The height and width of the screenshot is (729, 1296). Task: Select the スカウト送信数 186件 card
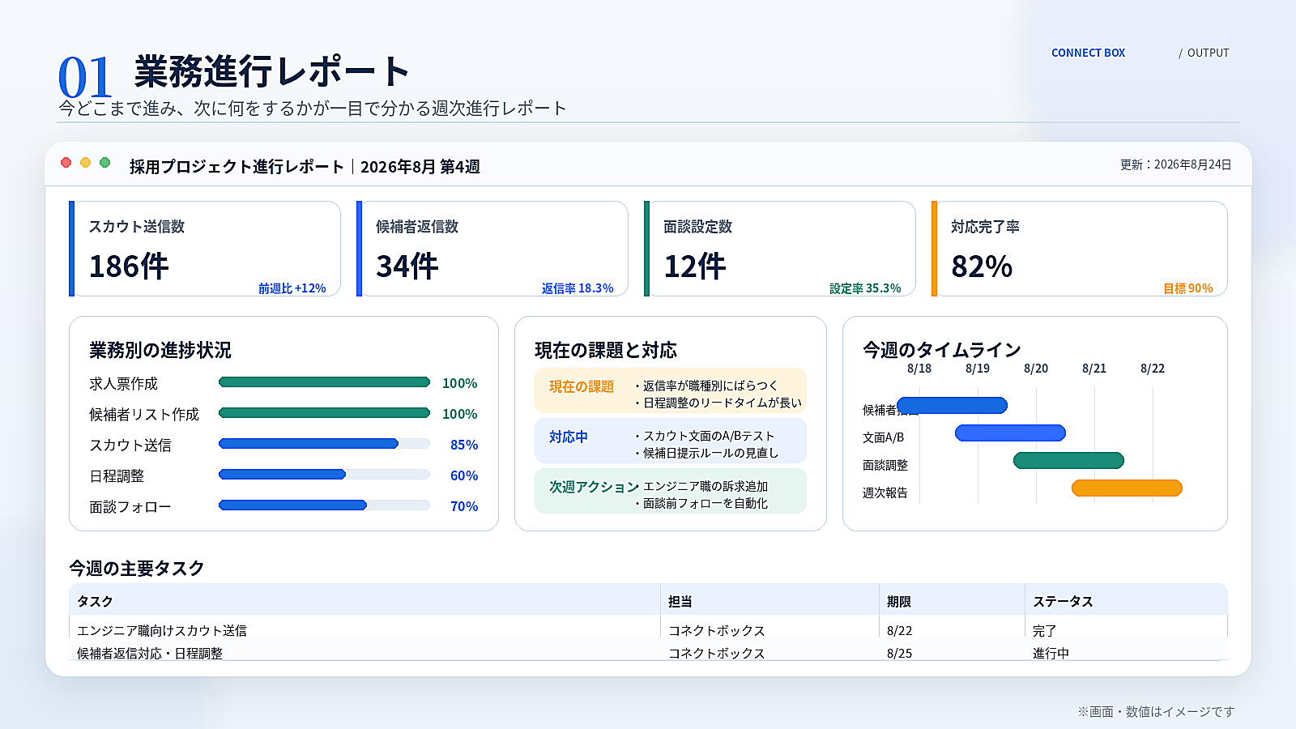click(x=205, y=249)
